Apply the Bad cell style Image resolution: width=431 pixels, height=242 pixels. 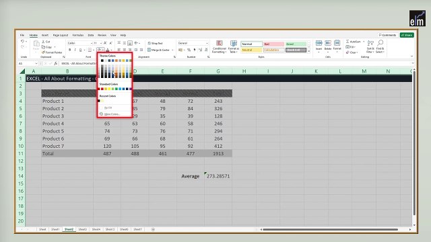pos(274,44)
